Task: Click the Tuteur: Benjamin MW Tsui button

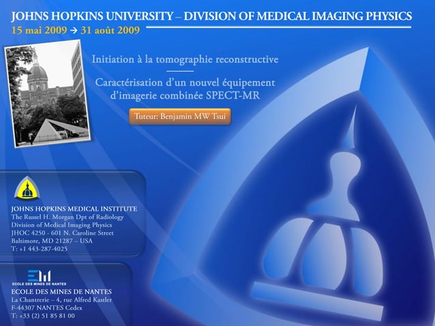Action: [x=180, y=116]
